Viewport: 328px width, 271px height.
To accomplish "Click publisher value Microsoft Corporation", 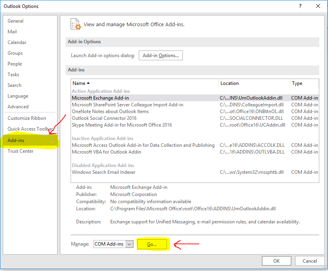I will pyautogui.click(x=133, y=194).
